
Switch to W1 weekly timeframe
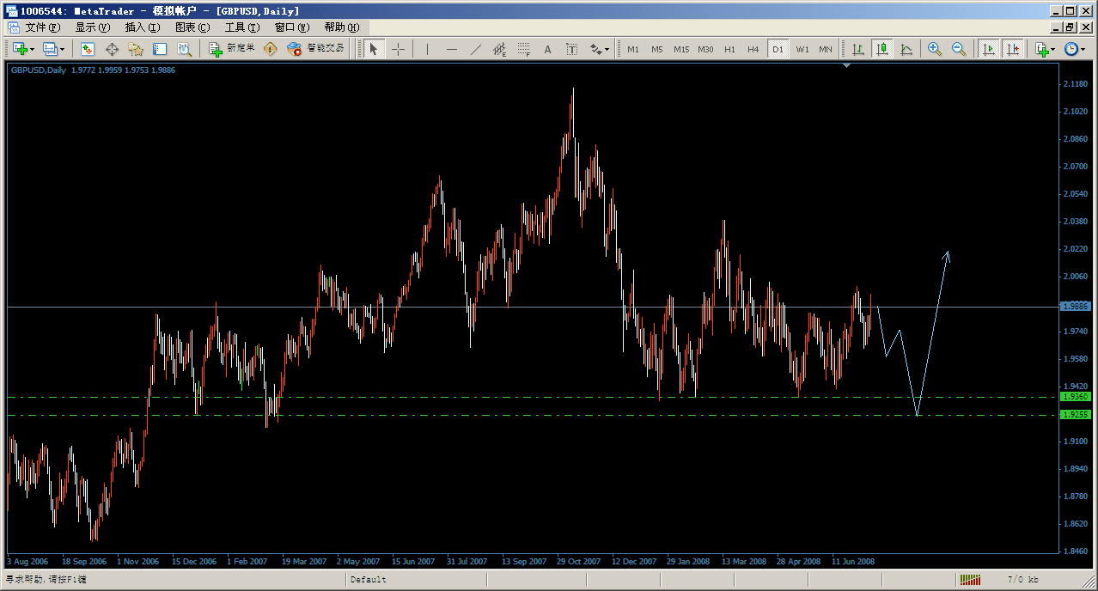(802, 49)
